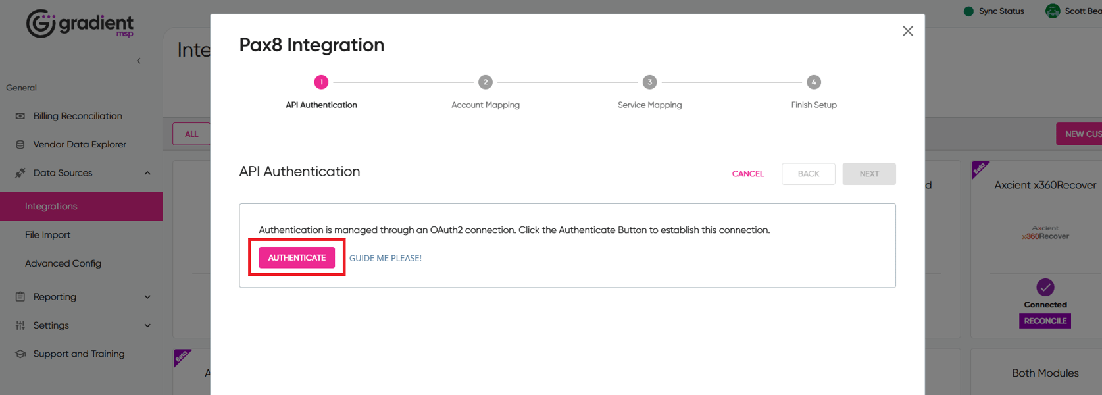Open File Import in the sidebar
The image size is (1102, 395).
(47, 235)
